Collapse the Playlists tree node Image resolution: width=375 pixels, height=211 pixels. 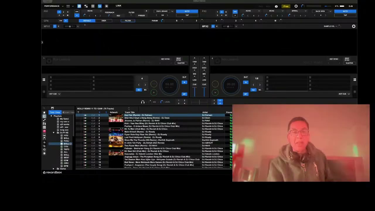(51, 116)
